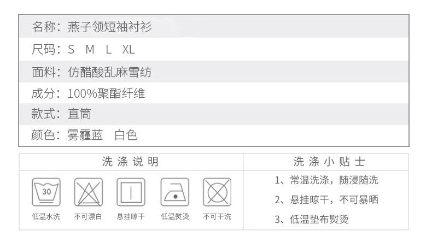Select size L in the size row

108,49
